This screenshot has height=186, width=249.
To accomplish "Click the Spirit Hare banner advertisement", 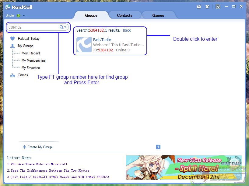I will (184, 167).
